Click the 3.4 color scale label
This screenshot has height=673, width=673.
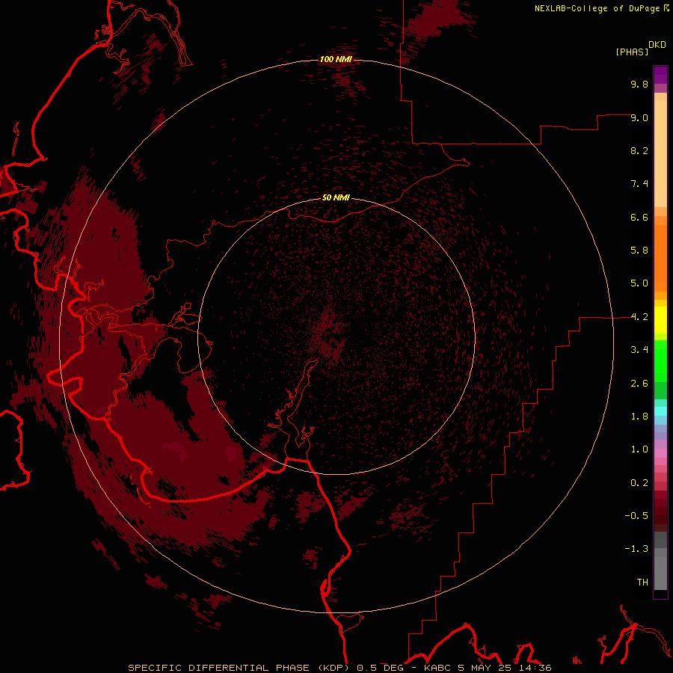pos(639,350)
